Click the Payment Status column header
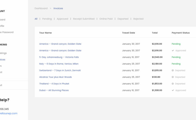This screenshot has width=196, height=120. pos(181,33)
